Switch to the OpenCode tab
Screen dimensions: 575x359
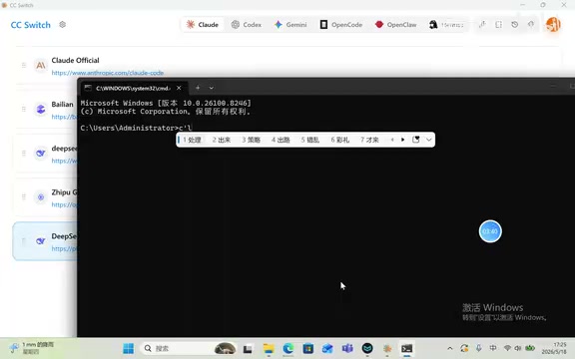[x=341, y=25]
